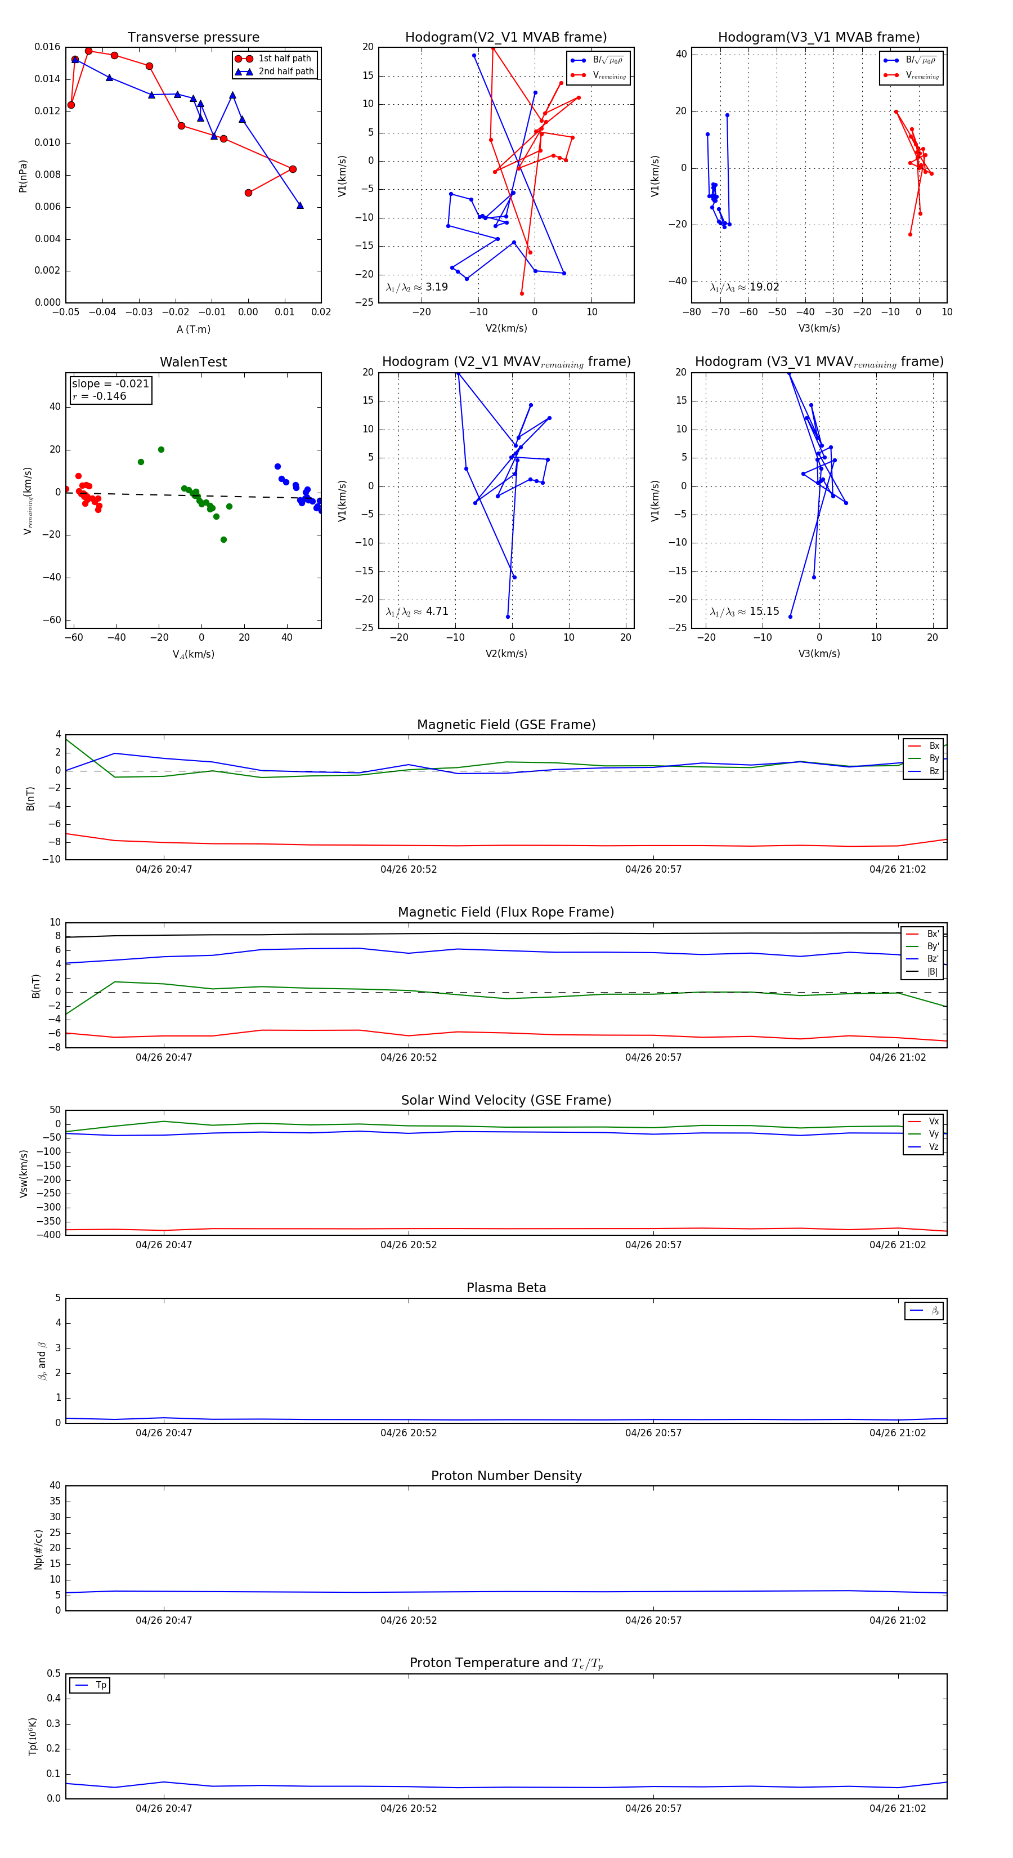Image resolution: width=1013 pixels, height=1858 pixels.
Task: Select the "1st half path" legend entry
Action: 275,59
